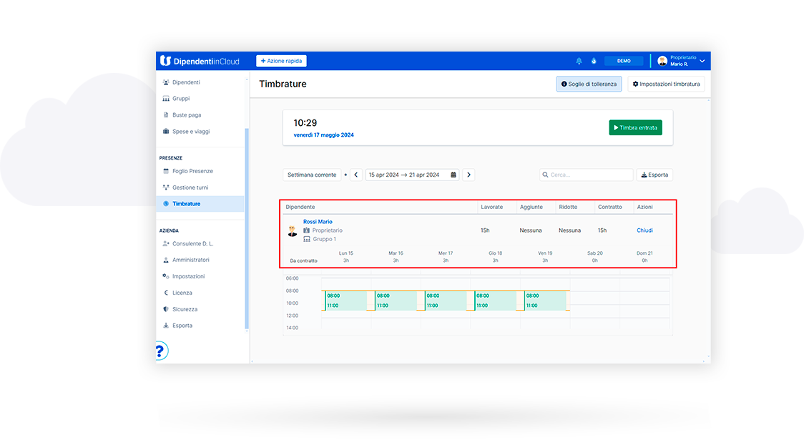
Task: Click the DEMO badge button
Action: pos(624,61)
